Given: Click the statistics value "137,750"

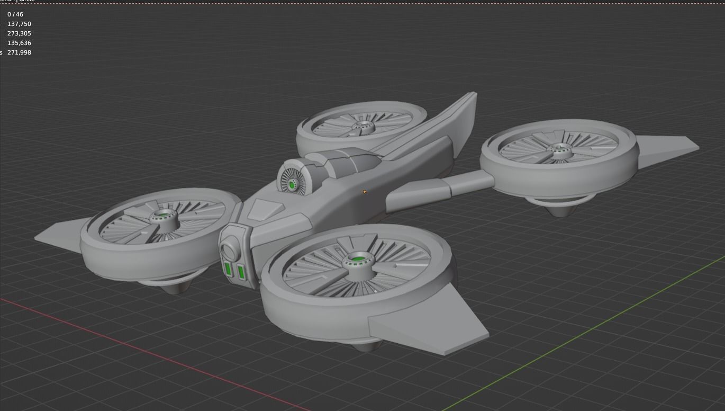Looking at the screenshot, I should (x=19, y=24).
